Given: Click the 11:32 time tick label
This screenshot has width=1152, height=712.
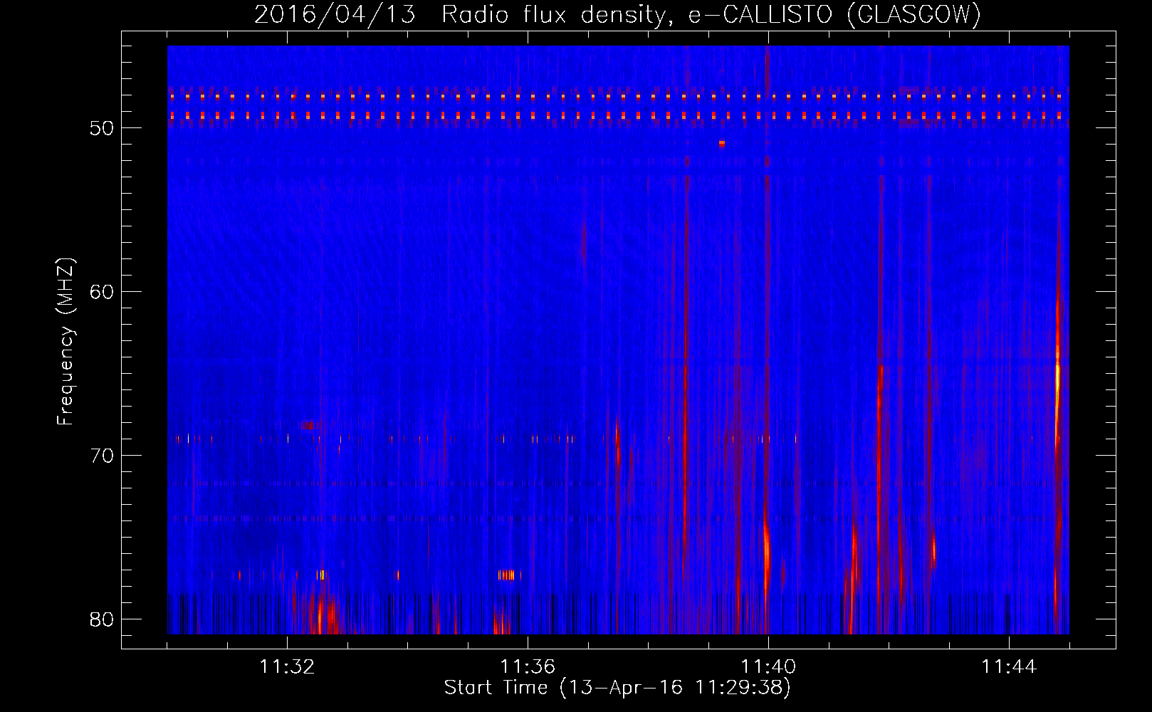Looking at the screenshot, I should click(x=287, y=666).
